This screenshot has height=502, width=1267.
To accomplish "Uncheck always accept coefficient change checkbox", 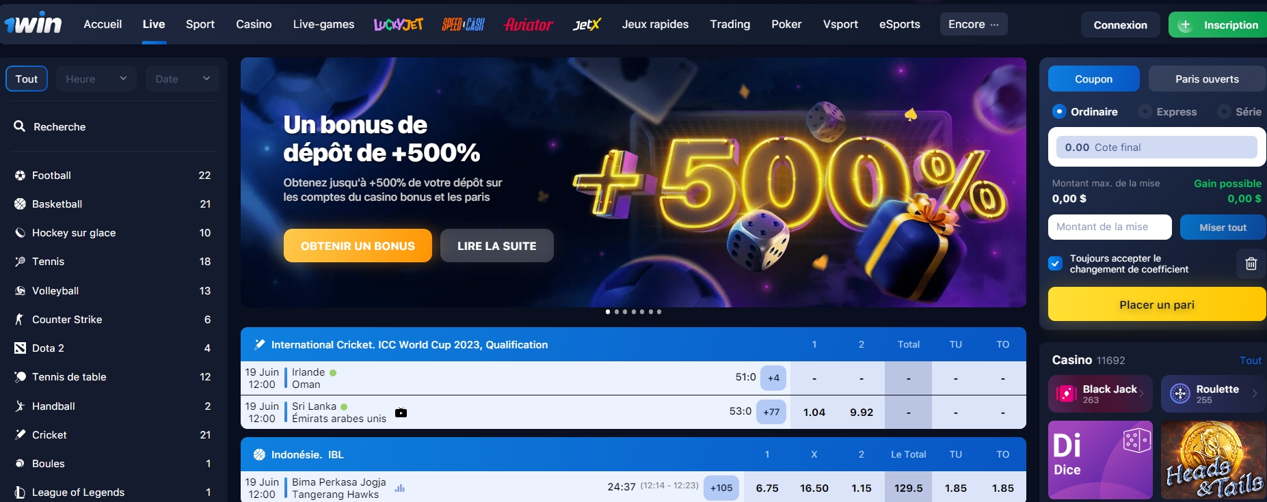I will [1055, 264].
